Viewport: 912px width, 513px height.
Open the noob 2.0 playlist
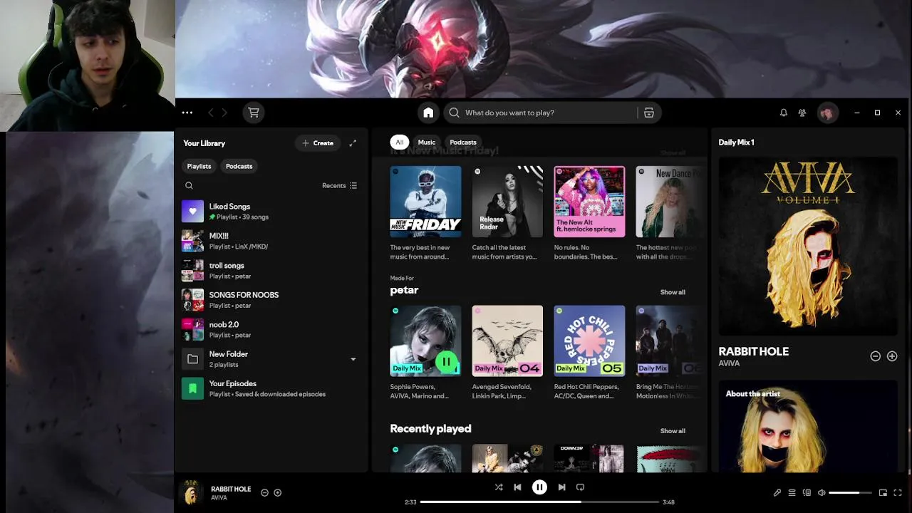point(271,330)
